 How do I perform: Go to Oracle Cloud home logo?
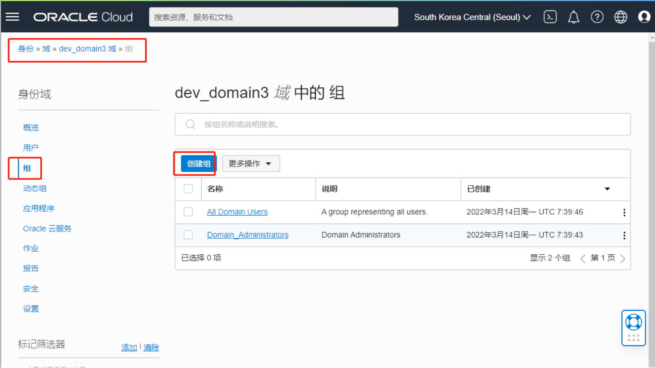click(x=83, y=17)
